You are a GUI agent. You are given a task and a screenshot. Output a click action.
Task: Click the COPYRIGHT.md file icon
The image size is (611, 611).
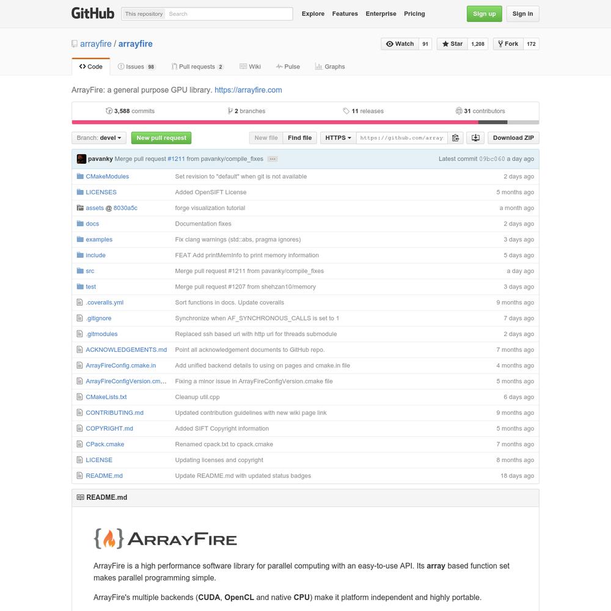tap(80, 428)
